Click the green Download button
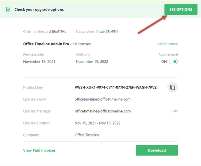Screen dimensions: 201x166 [157, 150]
